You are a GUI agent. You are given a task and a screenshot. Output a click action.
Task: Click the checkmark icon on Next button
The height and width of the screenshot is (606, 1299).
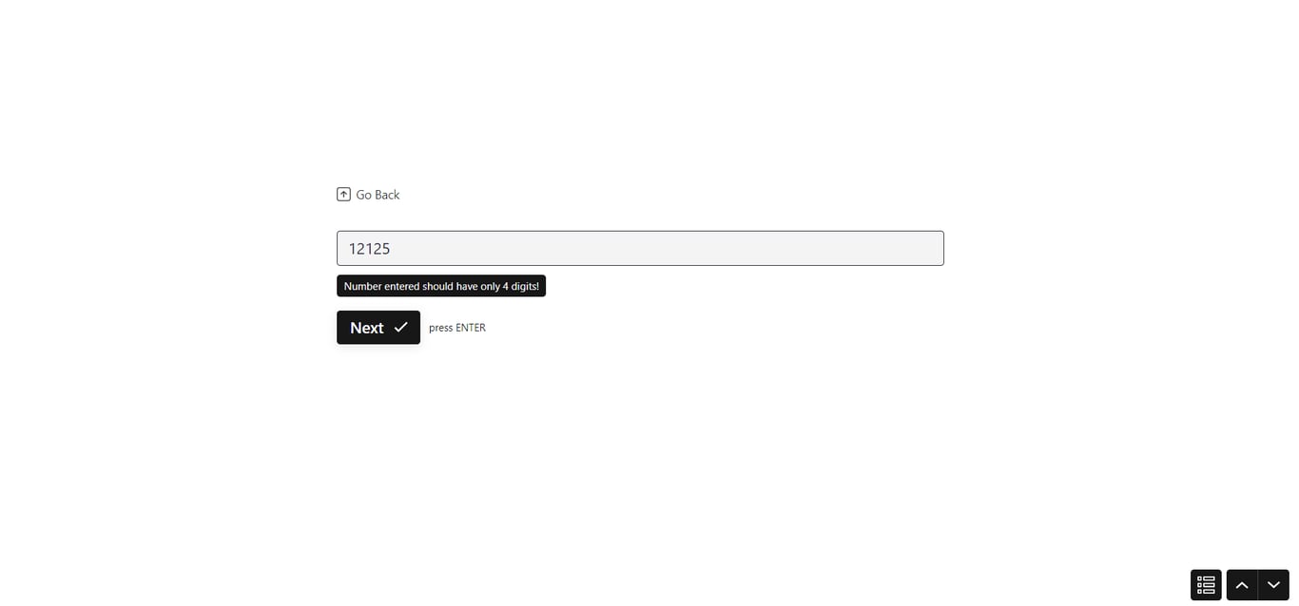(x=400, y=327)
